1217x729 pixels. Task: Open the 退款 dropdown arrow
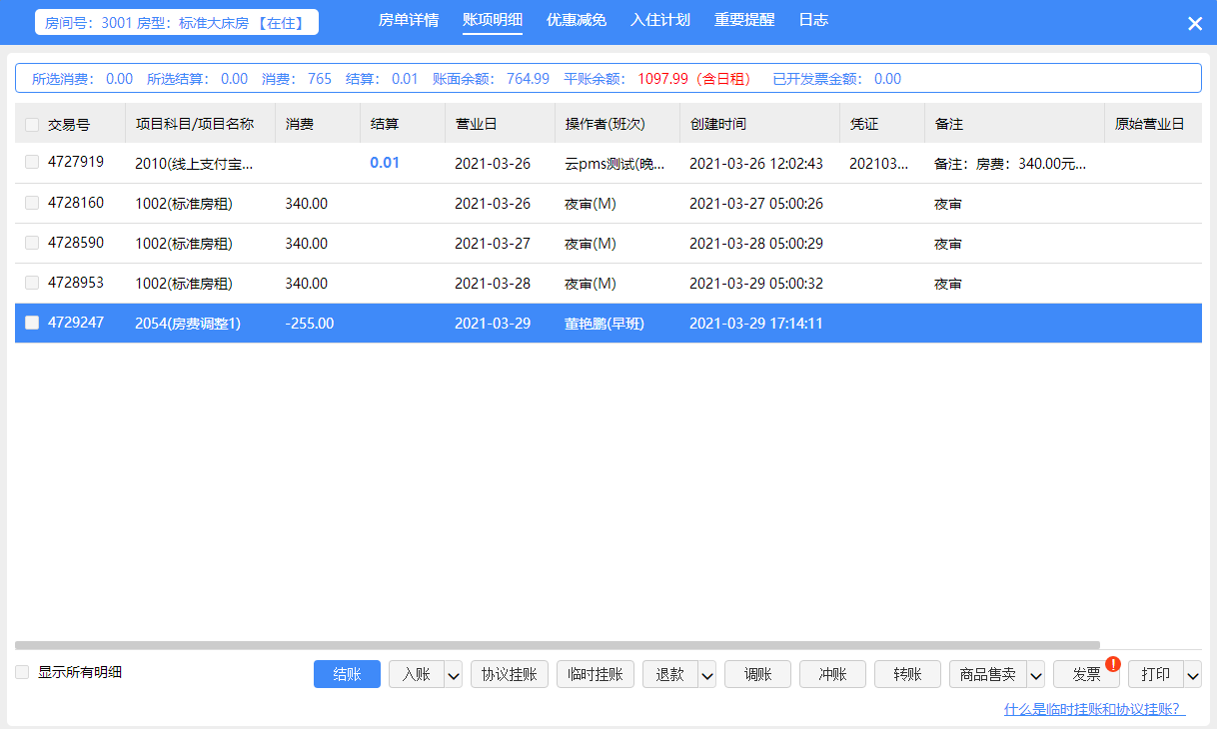(x=707, y=675)
